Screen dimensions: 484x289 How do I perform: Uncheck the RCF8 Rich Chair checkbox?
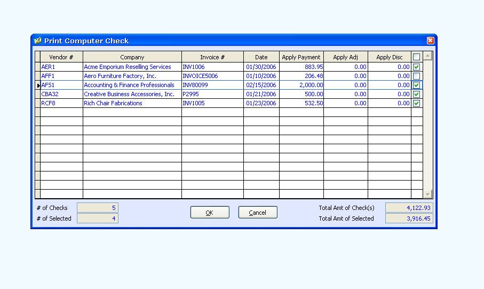(x=416, y=104)
